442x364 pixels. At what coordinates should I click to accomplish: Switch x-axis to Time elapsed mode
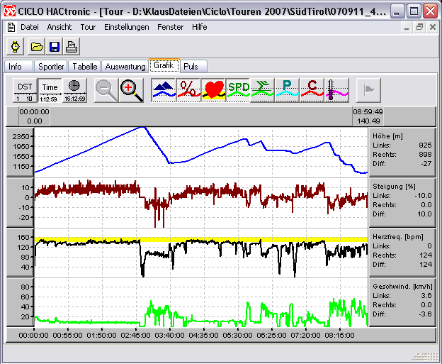[x=50, y=91]
